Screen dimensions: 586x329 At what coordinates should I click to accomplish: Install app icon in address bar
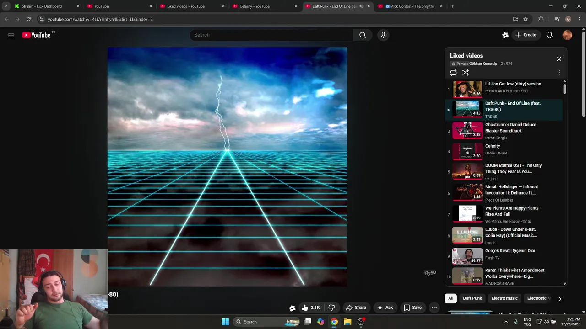[x=515, y=19]
